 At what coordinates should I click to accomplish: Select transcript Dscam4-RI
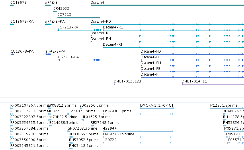tap(167, 36)
